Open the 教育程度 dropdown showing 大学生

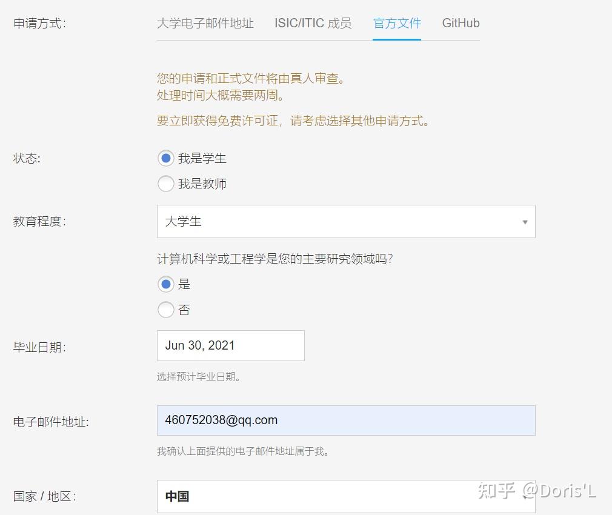pyautogui.click(x=345, y=222)
